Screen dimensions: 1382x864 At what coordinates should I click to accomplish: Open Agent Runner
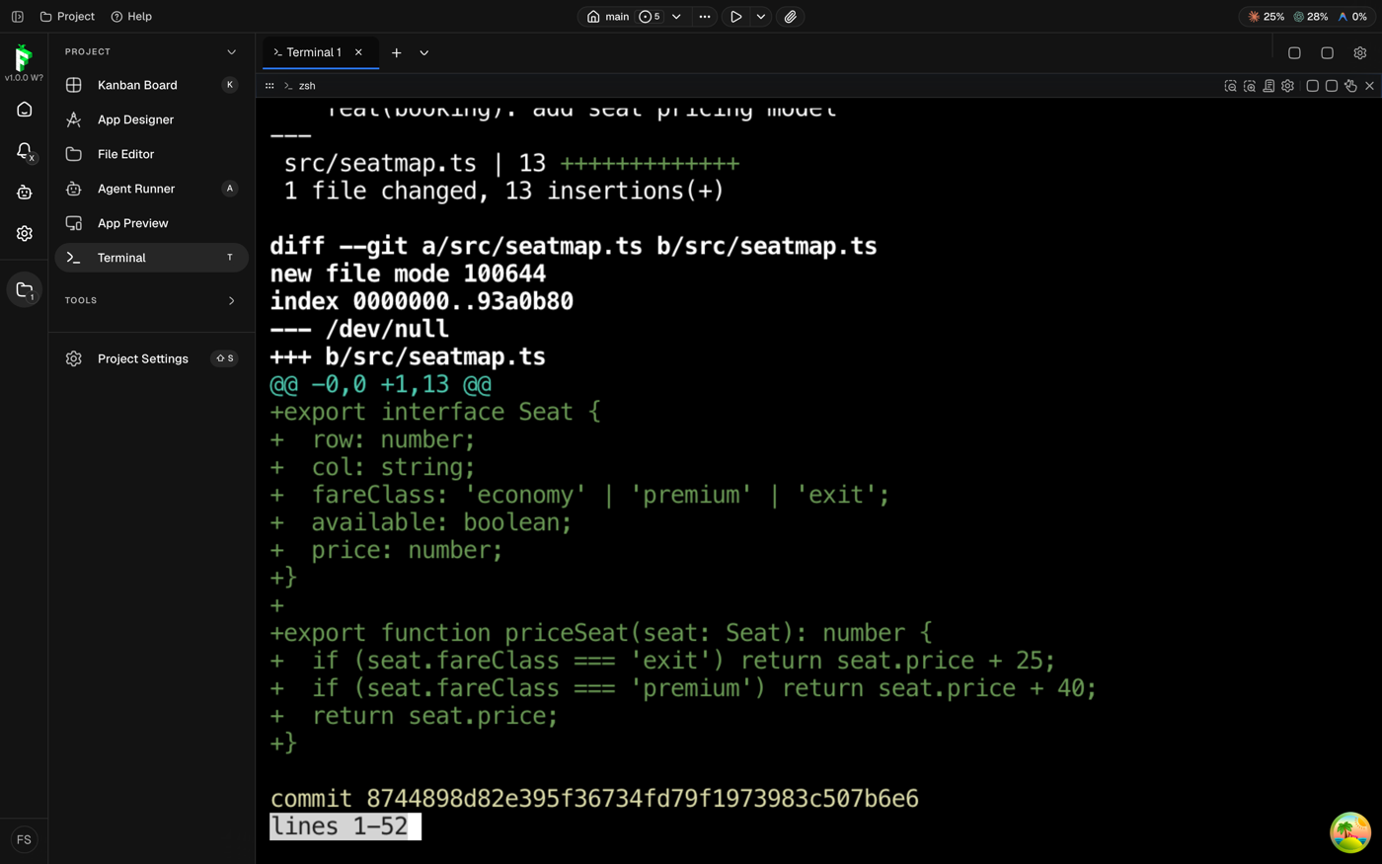click(152, 189)
